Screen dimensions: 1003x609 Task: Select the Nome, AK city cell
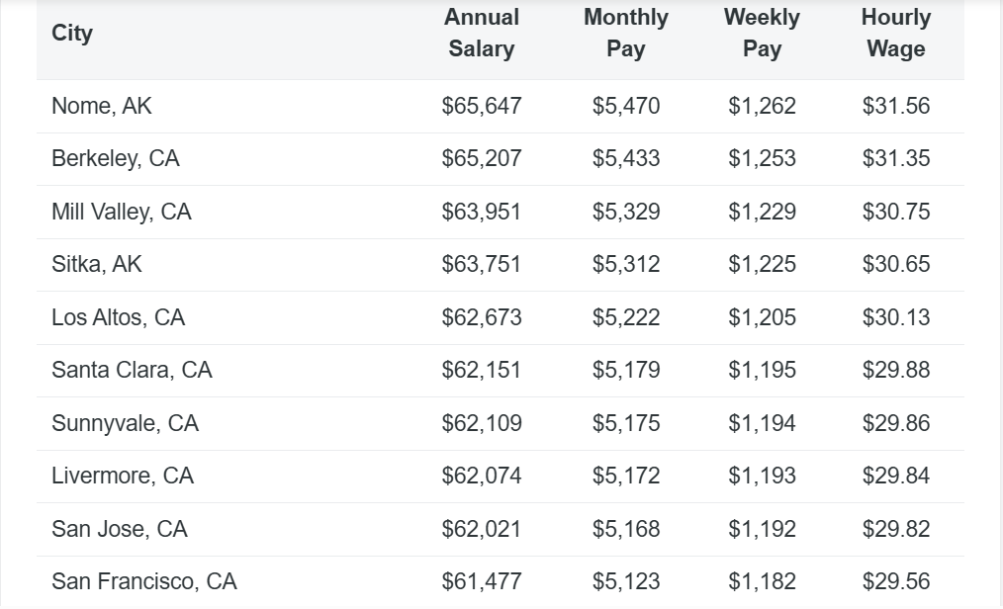pos(102,106)
